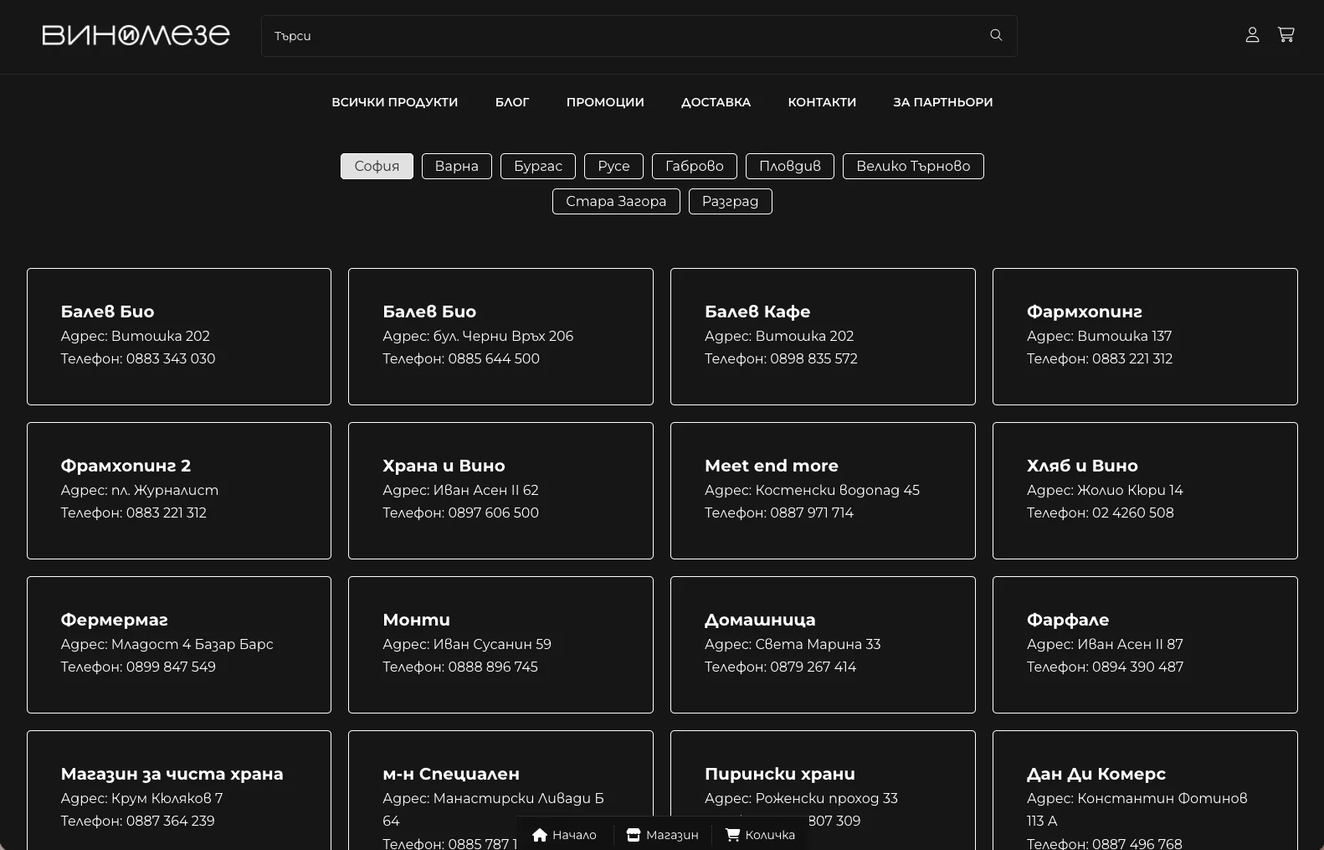Image resolution: width=1324 pixels, height=850 pixels.
Task: Click the Фарфале store title
Action: 1068,620
